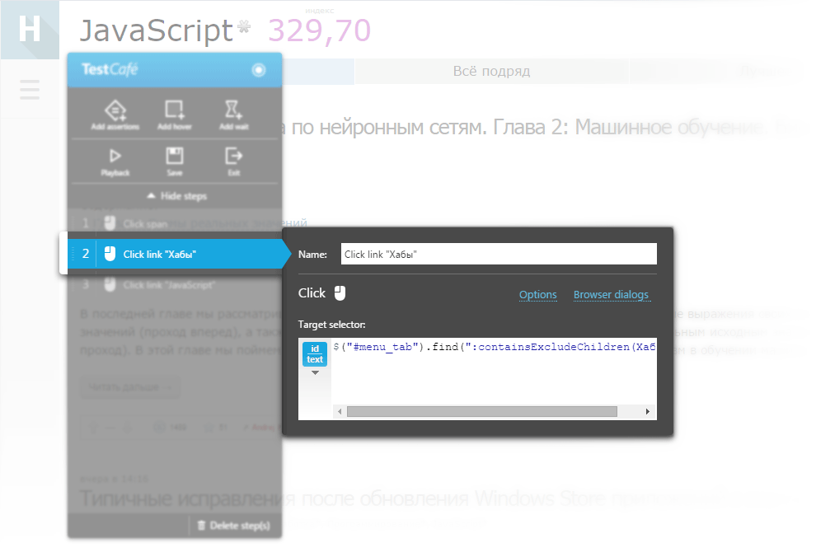Collapse the list with Hide steps
The width and height of the screenshot is (816, 552).
coord(177,196)
